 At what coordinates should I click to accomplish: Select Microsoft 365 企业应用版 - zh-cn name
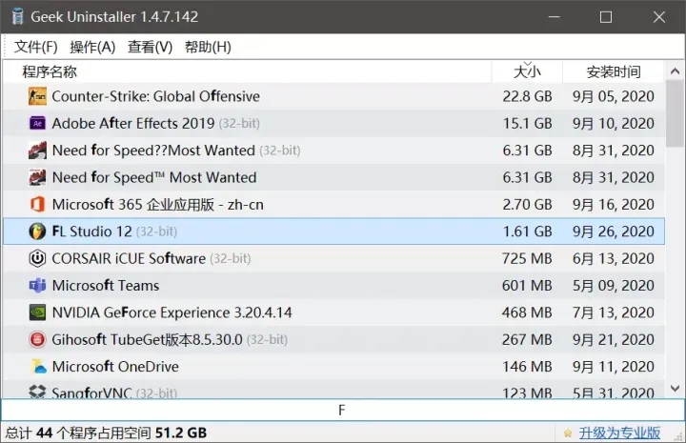click(158, 204)
